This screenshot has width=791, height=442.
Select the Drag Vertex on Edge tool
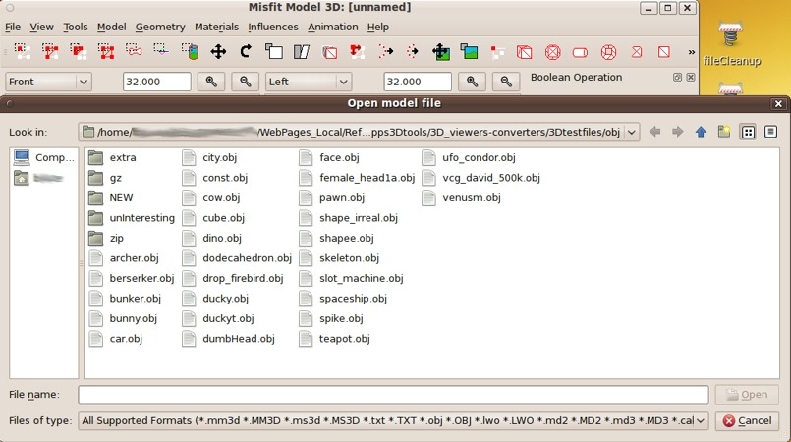[357, 51]
